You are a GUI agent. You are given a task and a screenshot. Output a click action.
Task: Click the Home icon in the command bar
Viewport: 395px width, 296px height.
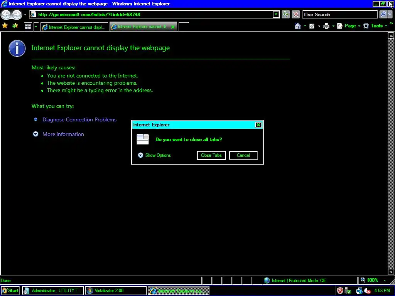pos(298,26)
